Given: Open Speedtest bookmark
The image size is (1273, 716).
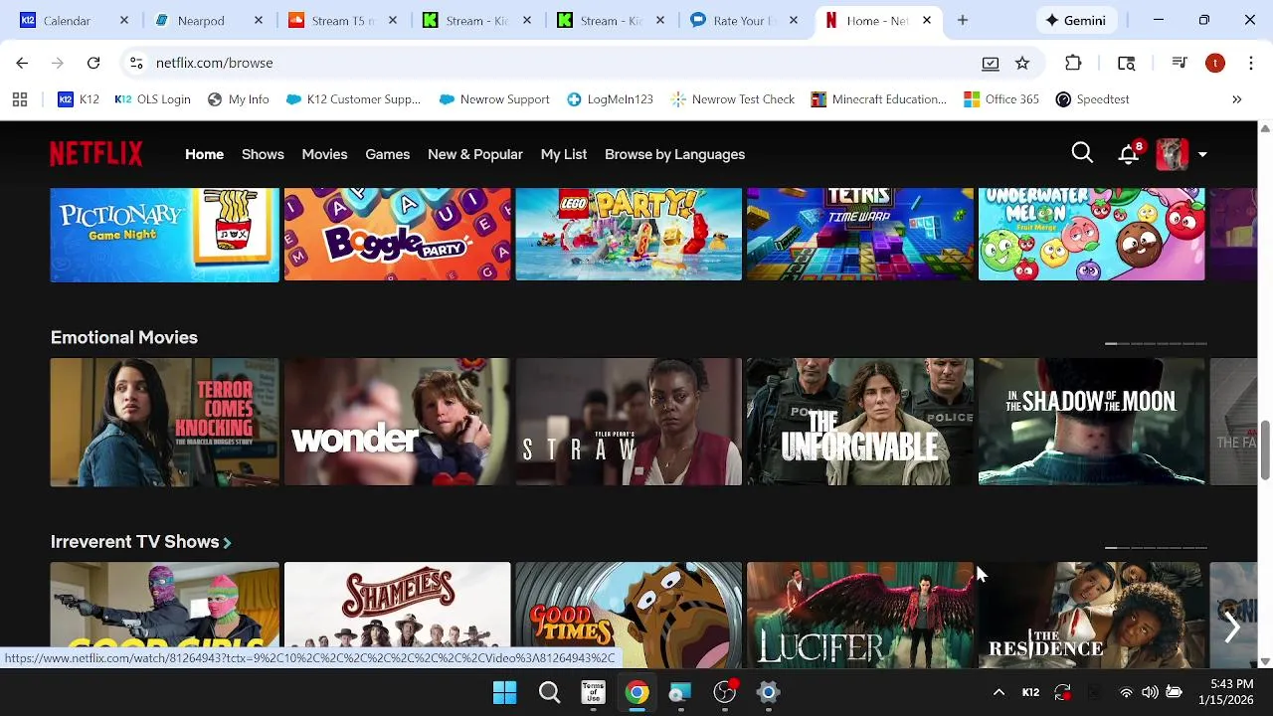Looking at the screenshot, I should pos(1092,99).
